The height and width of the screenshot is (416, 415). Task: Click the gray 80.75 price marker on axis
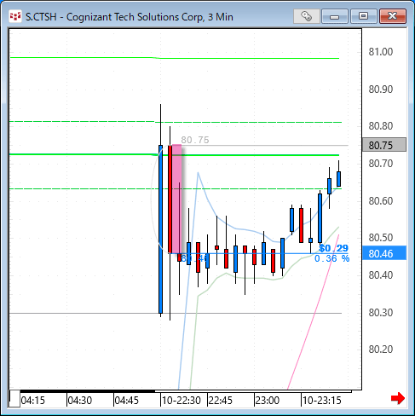pos(384,145)
